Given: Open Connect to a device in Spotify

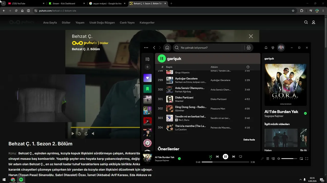Looking at the screenshot, I should pyautogui.click(x=273, y=159).
